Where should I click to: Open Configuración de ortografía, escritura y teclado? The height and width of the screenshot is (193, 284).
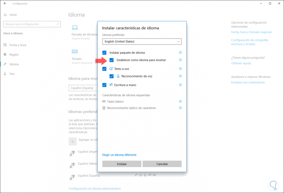pos(250,42)
